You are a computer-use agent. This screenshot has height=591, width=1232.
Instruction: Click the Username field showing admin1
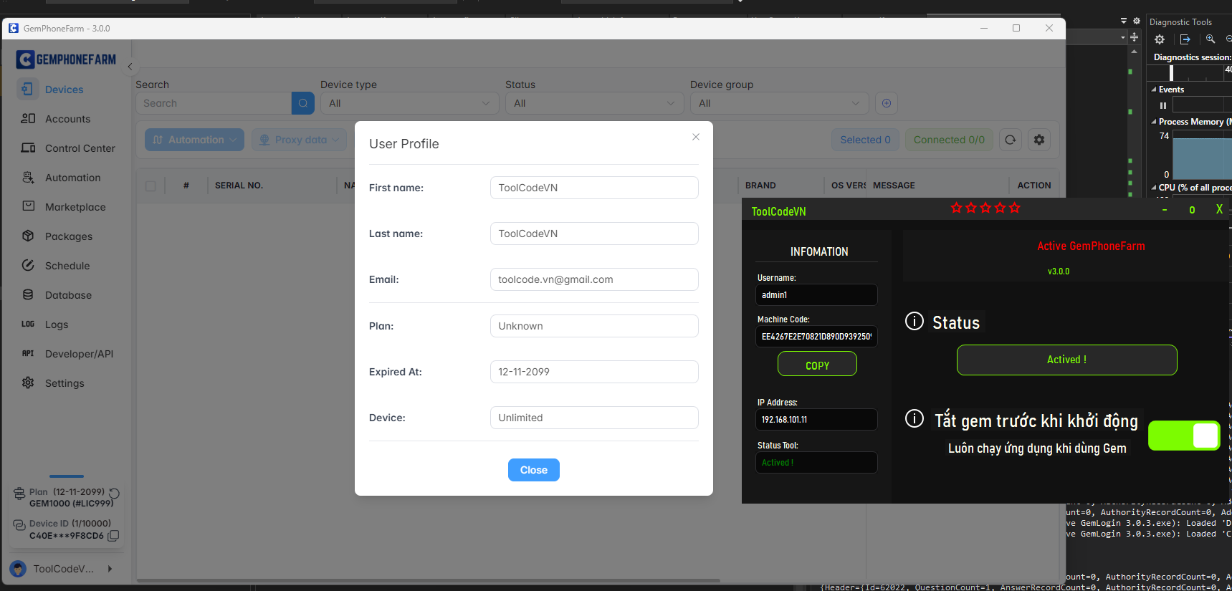coord(816,295)
